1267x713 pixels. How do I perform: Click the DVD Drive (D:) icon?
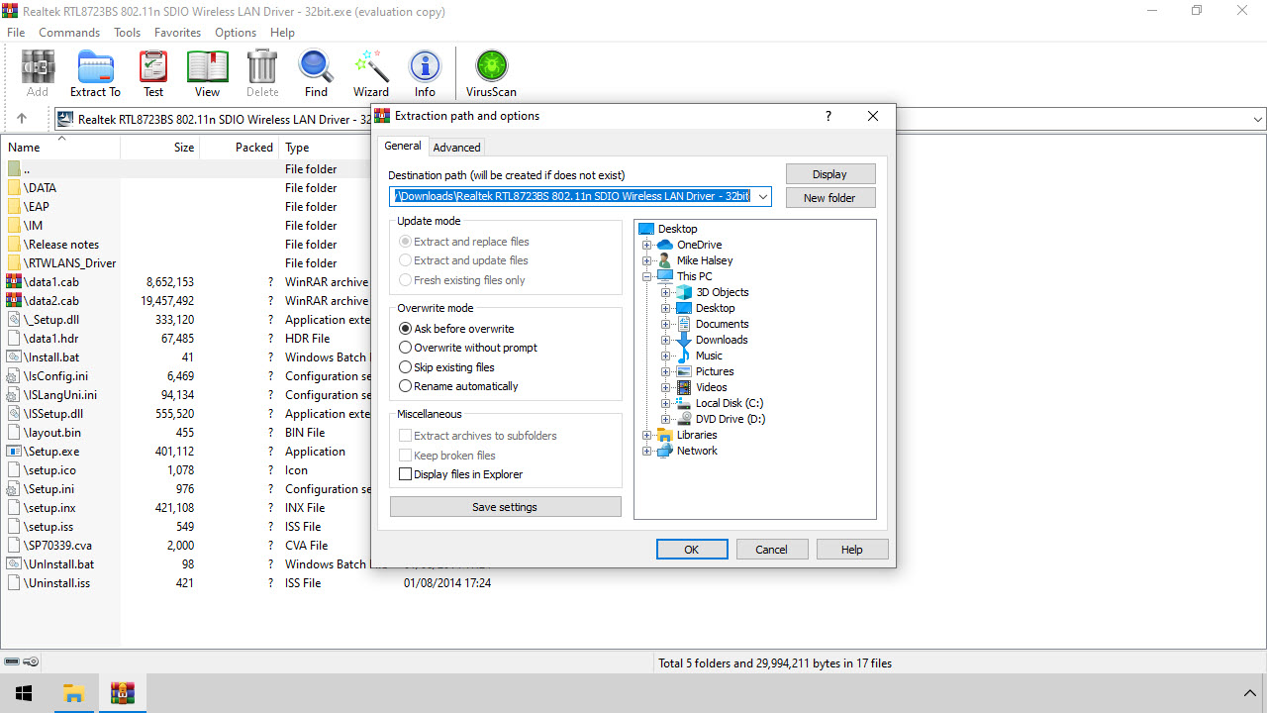[x=684, y=419]
